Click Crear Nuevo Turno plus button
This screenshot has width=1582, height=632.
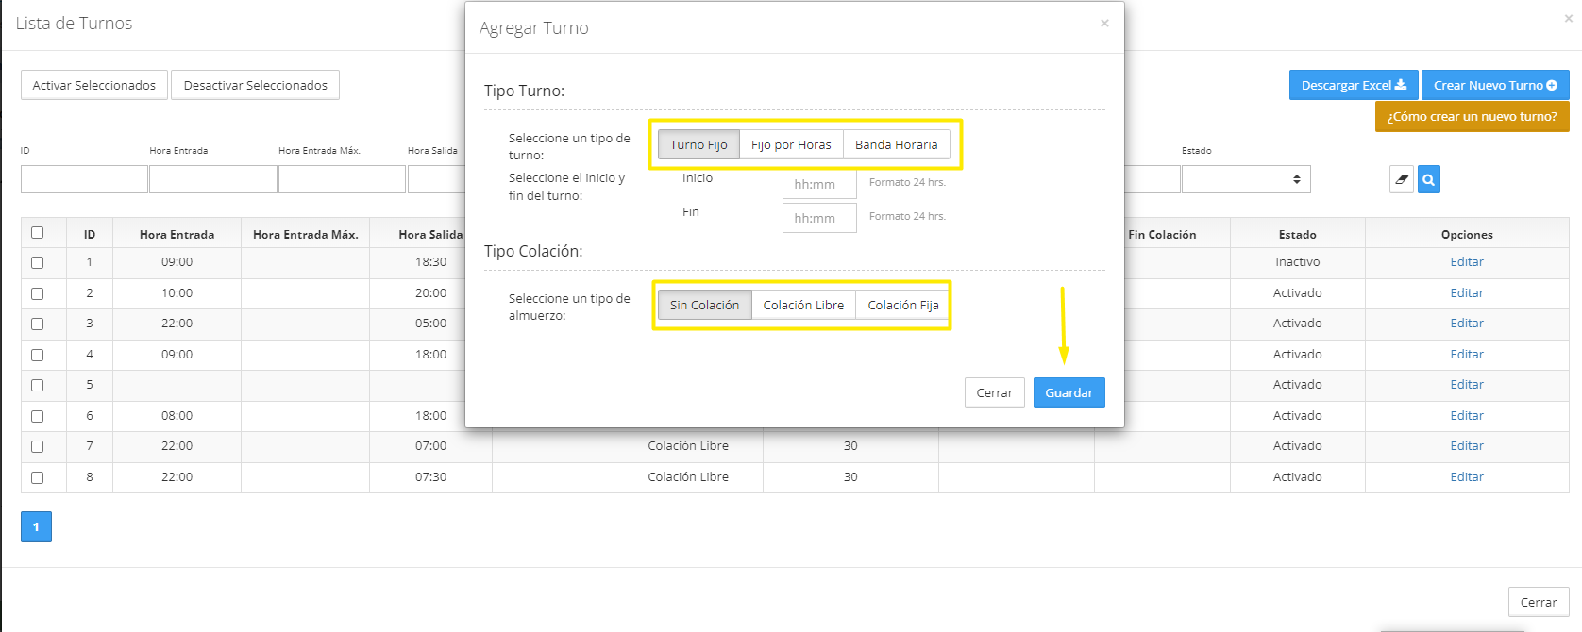[1494, 85]
